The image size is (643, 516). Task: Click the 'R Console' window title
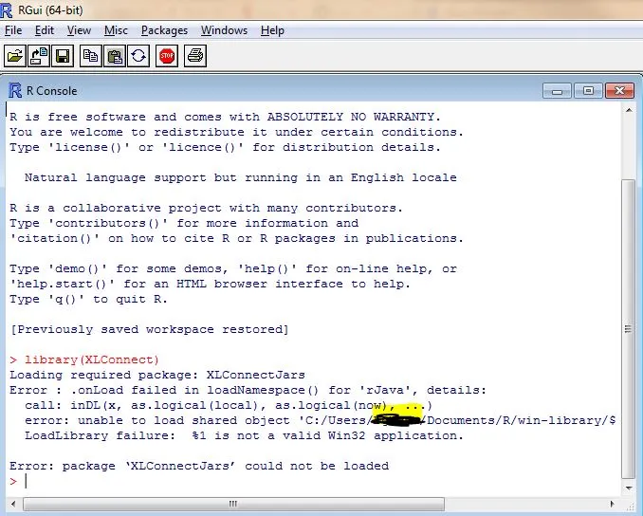pos(51,91)
